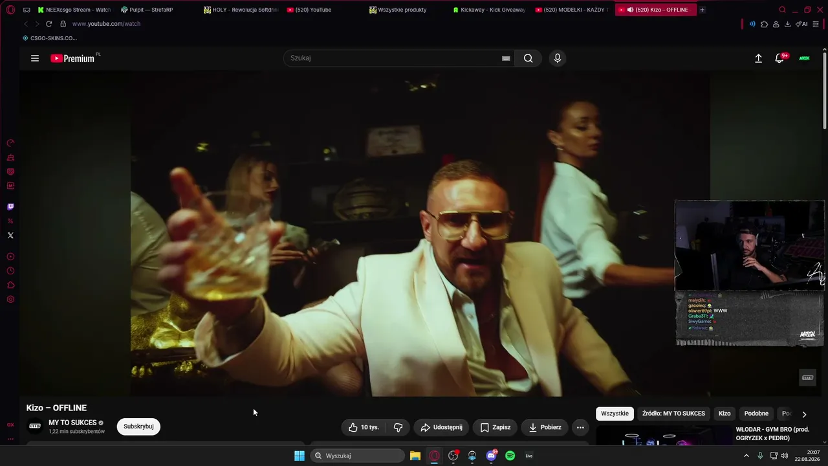The width and height of the screenshot is (828, 466).
Task: Open Opera tab search magnifier
Action: tap(782, 10)
